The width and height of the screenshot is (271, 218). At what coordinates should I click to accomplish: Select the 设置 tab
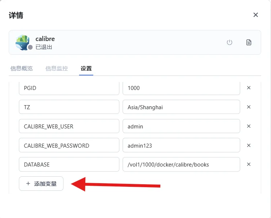[x=86, y=69]
